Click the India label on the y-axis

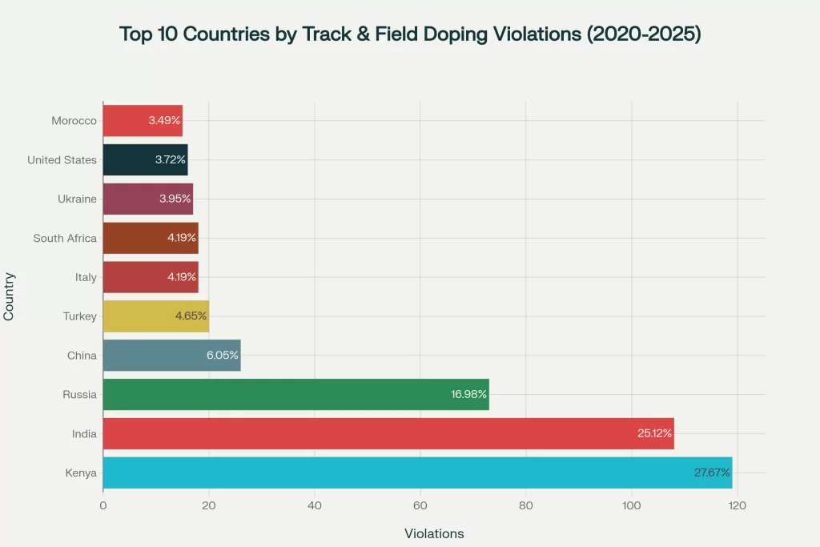pos(83,433)
